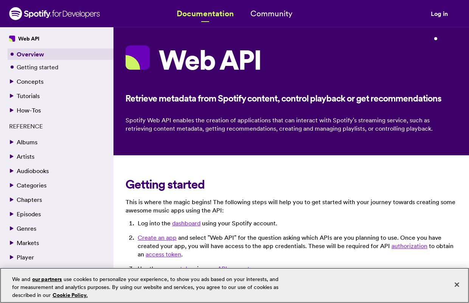Click the dot indicator next to Getting started
Image resolution: width=469 pixels, height=303 pixels.
pyautogui.click(x=11, y=67)
